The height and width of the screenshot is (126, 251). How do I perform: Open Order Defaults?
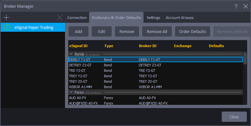tap(192, 31)
